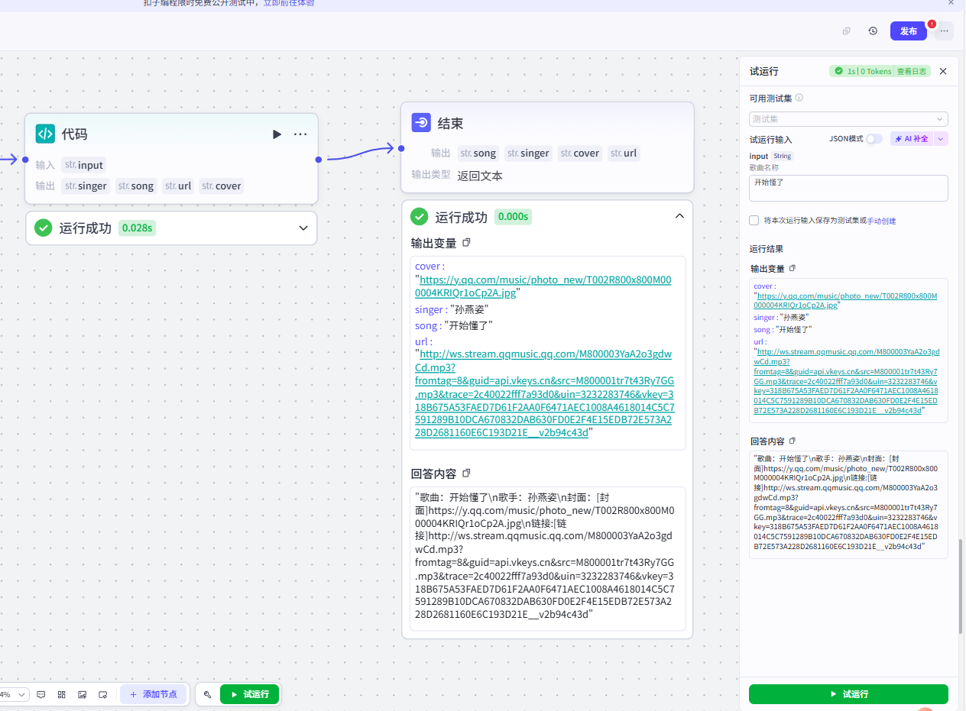Image resolution: width=966 pixels, height=711 pixels.
Task: Toggle the JSON模式 switch
Action: (x=874, y=139)
